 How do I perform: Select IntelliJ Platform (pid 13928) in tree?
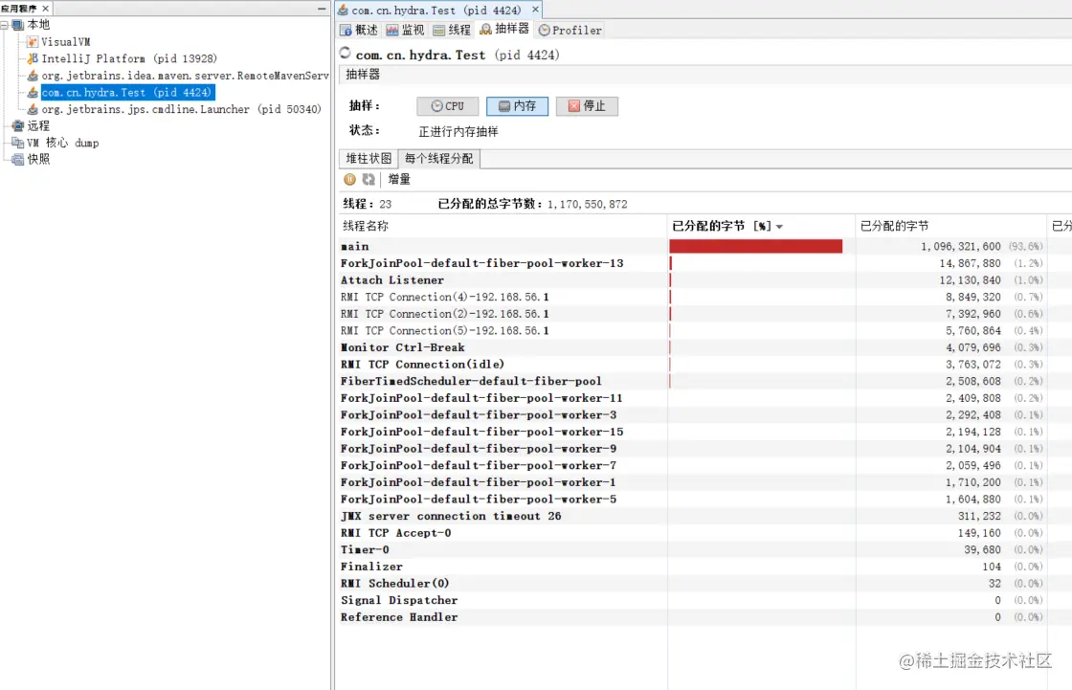(x=129, y=58)
